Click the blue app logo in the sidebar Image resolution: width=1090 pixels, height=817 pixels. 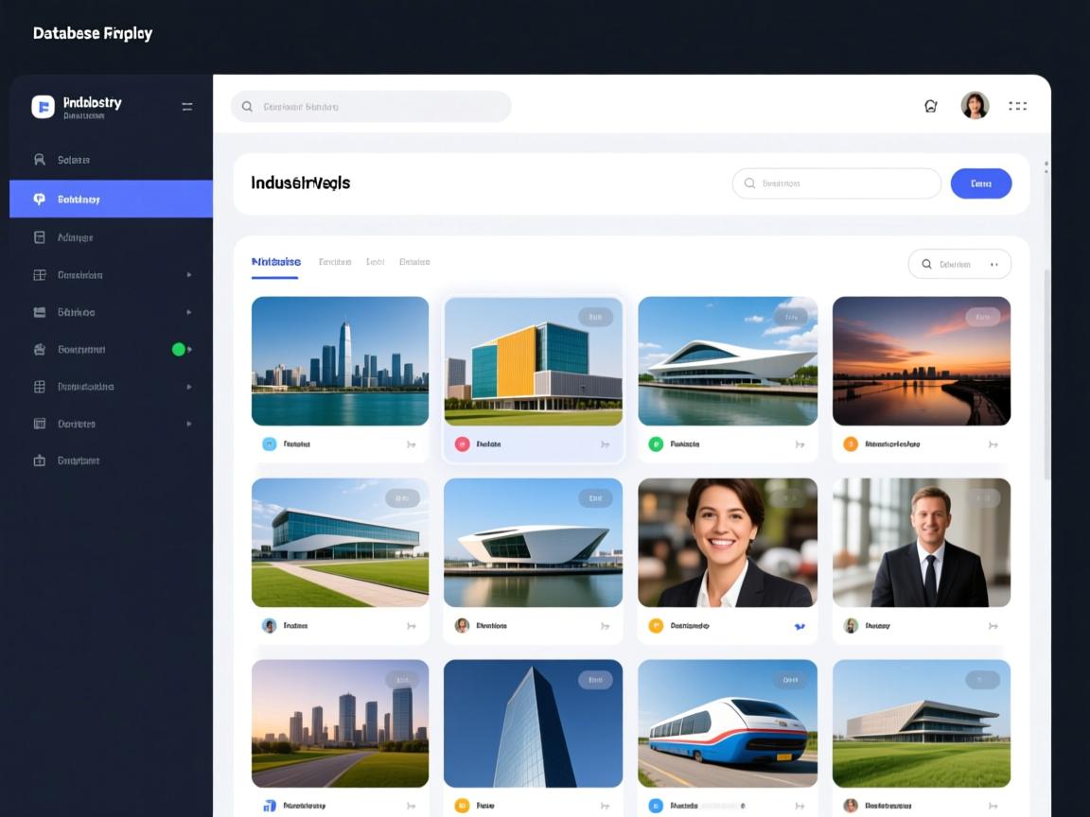click(43, 107)
